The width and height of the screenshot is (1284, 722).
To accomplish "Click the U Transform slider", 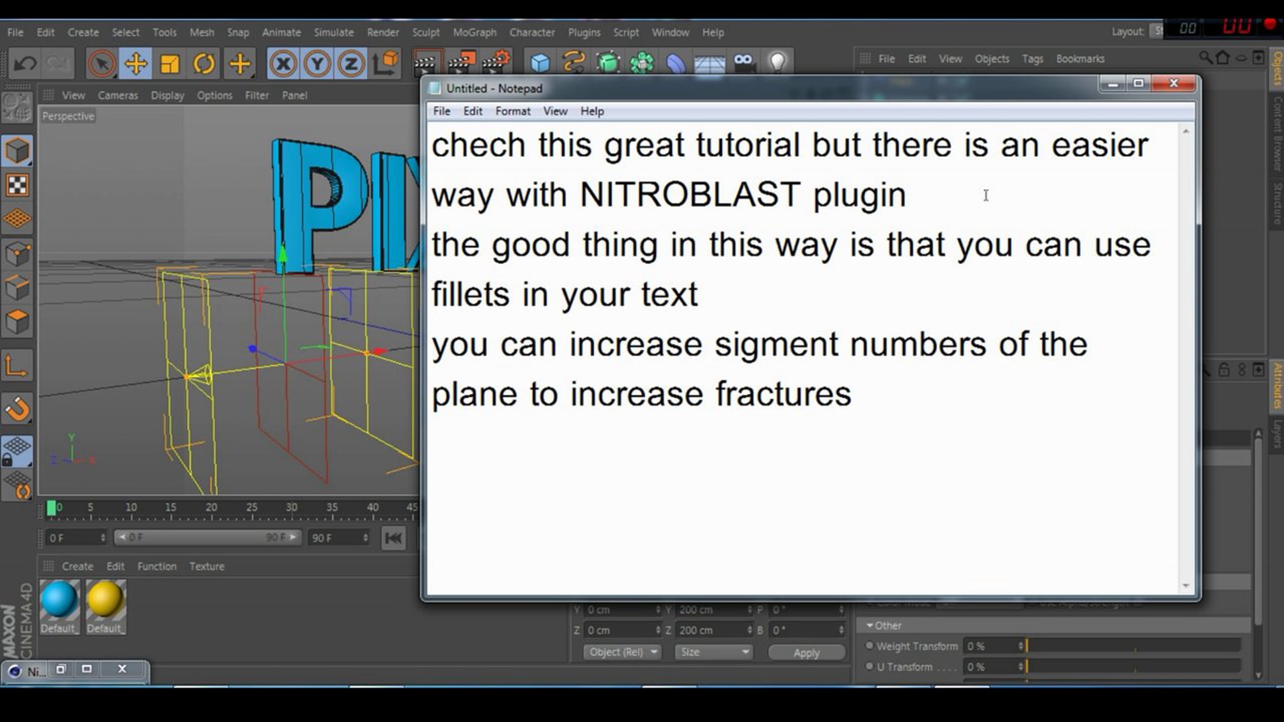I will 1133,667.
